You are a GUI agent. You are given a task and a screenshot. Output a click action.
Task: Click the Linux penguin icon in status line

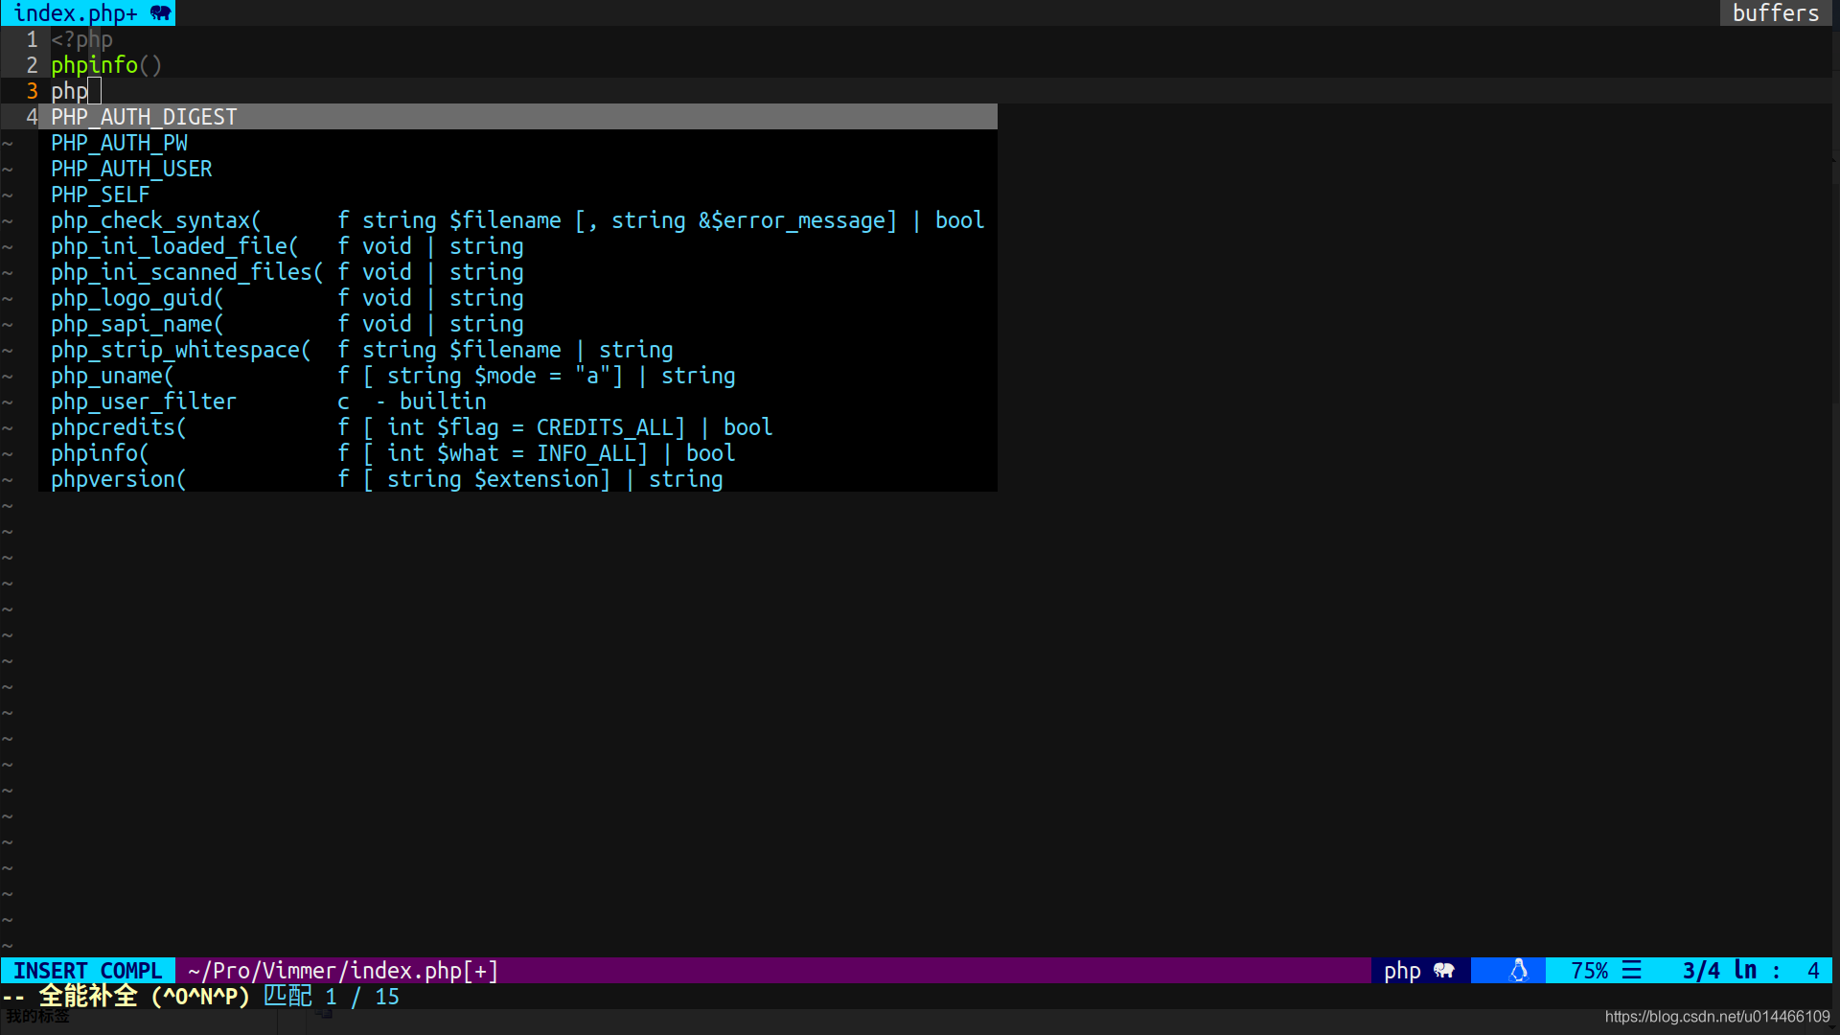click(1519, 971)
